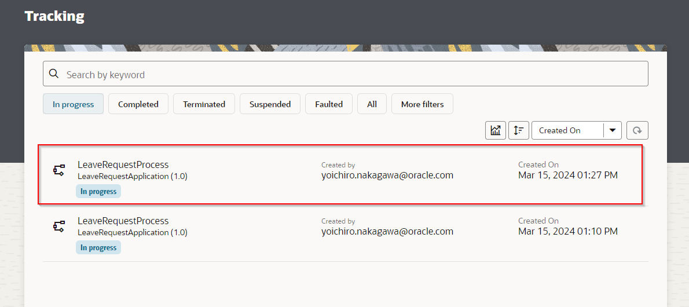Viewport: 689px width, 307px height.
Task: Click the search magnifier icon
Action: point(54,74)
